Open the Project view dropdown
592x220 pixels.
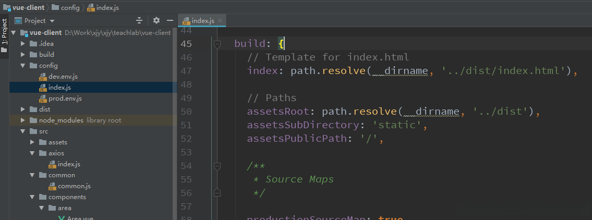[52, 21]
